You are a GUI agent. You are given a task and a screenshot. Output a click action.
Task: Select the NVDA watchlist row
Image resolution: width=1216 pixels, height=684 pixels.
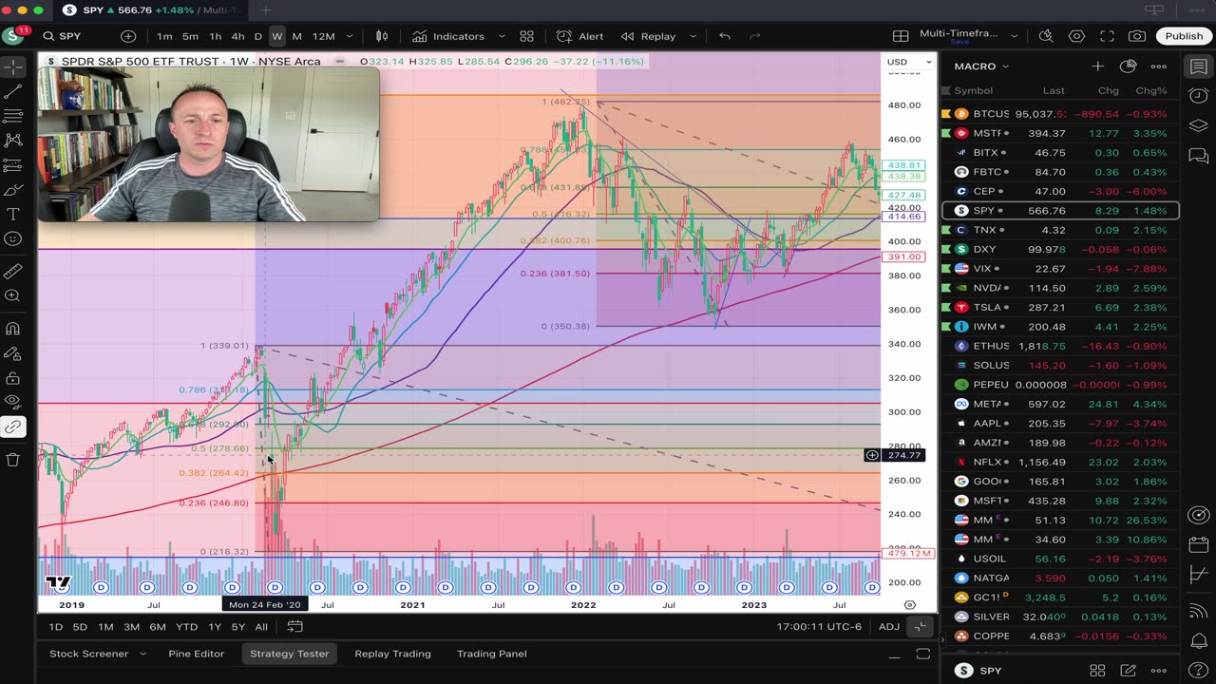click(1060, 288)
